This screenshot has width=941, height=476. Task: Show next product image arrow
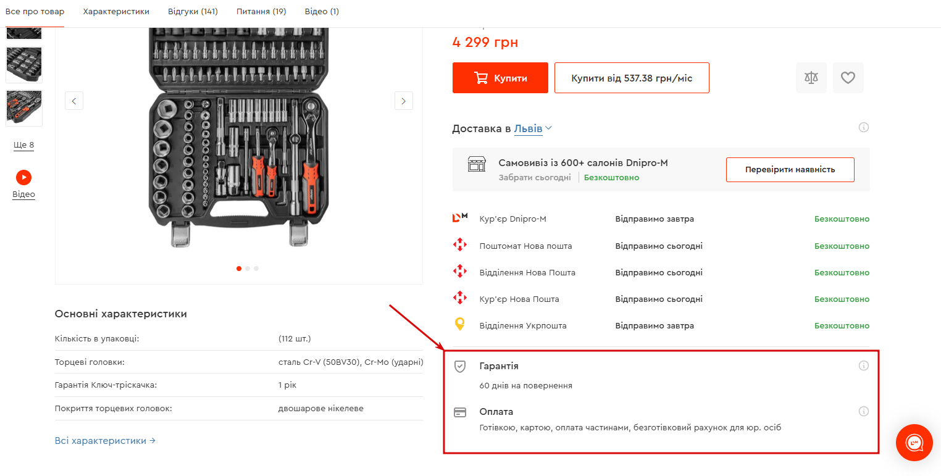pyautogui.click(x=404, y=101)
